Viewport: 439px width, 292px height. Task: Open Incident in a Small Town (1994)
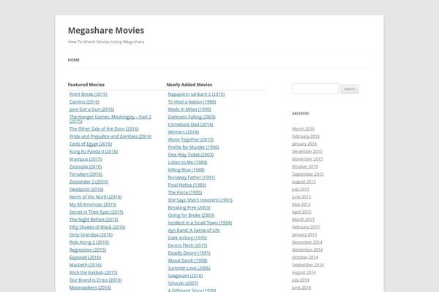(x=200, y=223)
